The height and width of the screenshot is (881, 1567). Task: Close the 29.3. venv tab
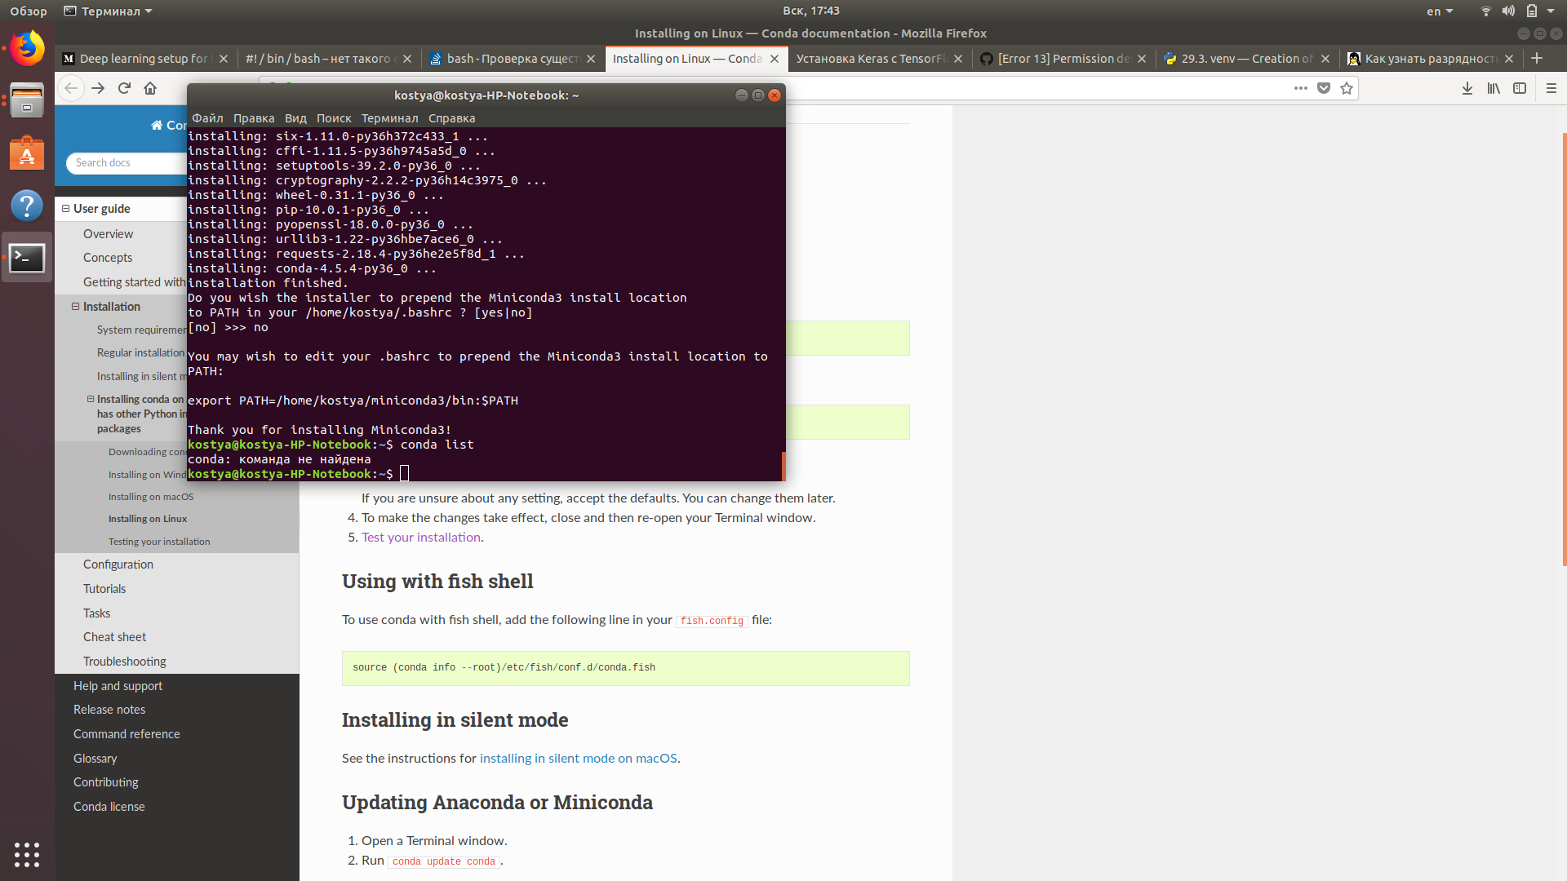click(1325, 59)
